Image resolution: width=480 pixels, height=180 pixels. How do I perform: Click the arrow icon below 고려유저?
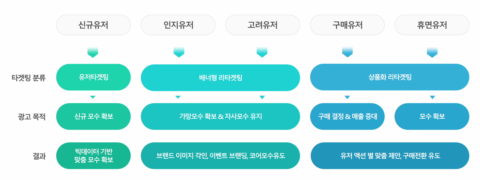262,52
